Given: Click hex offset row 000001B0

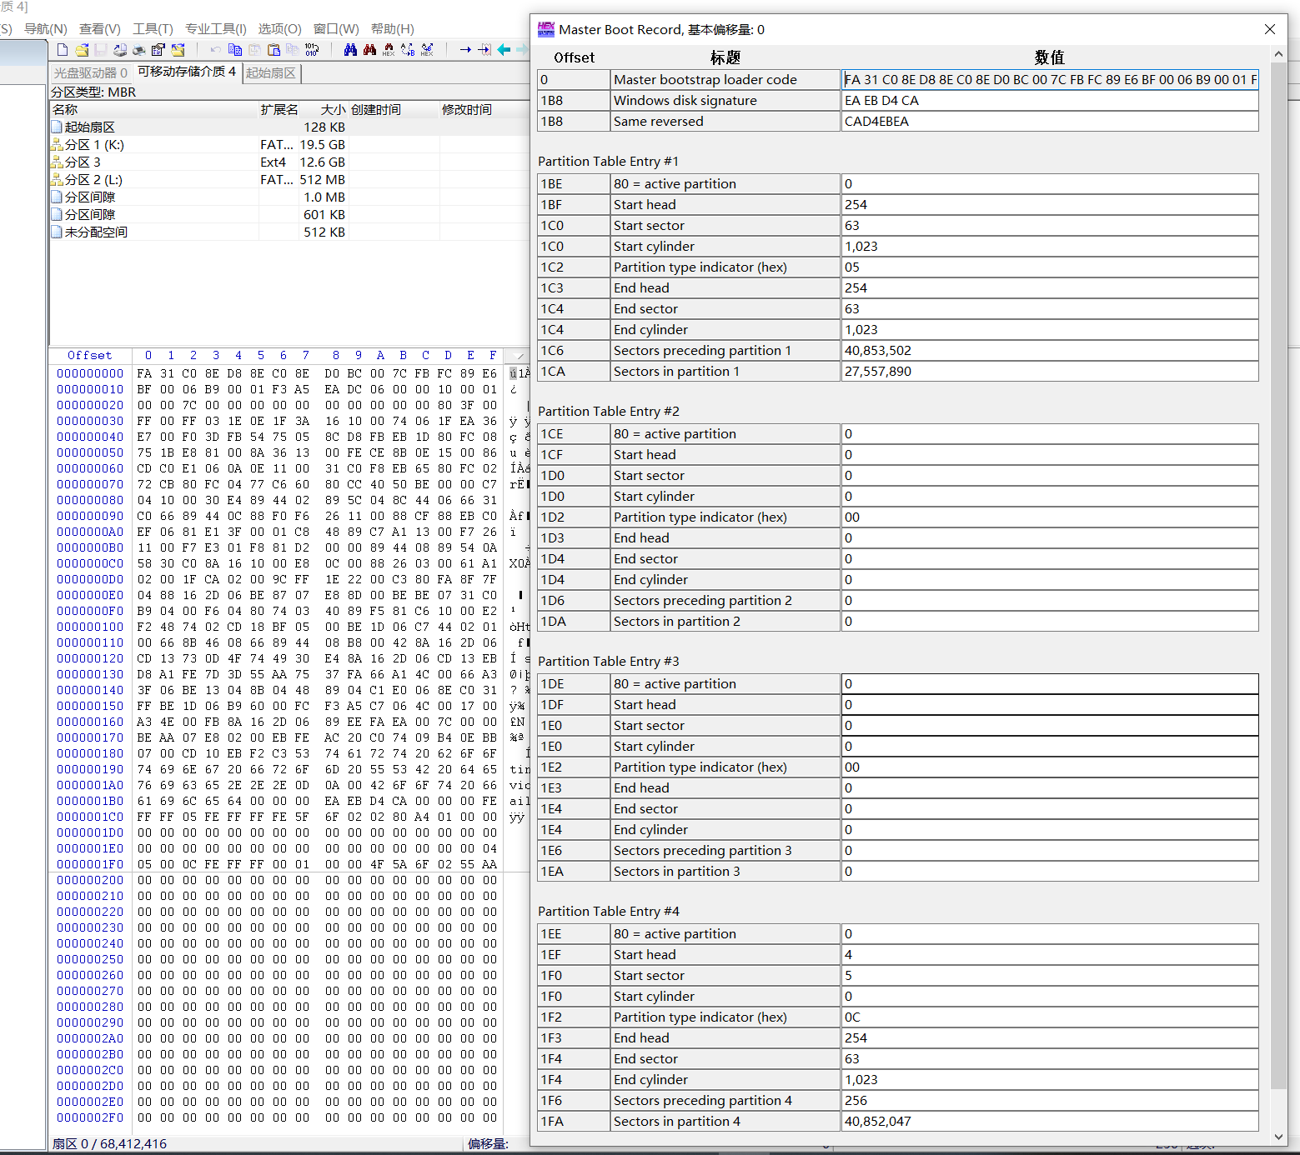Looking at the screenshot, I should 90,802.
